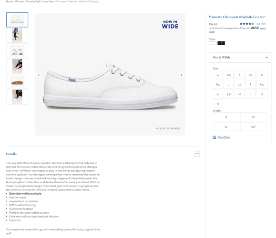Choose size 7.5
The width and height of the screenshot is (276, 238).
240,85
